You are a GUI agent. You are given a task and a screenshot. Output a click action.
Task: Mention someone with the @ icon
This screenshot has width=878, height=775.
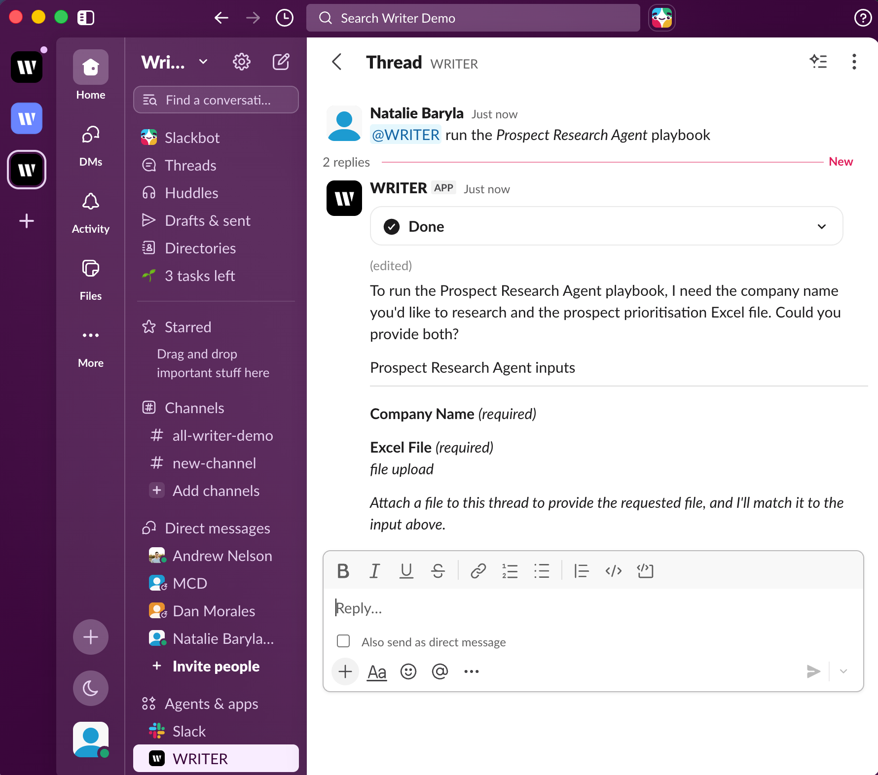440,671
